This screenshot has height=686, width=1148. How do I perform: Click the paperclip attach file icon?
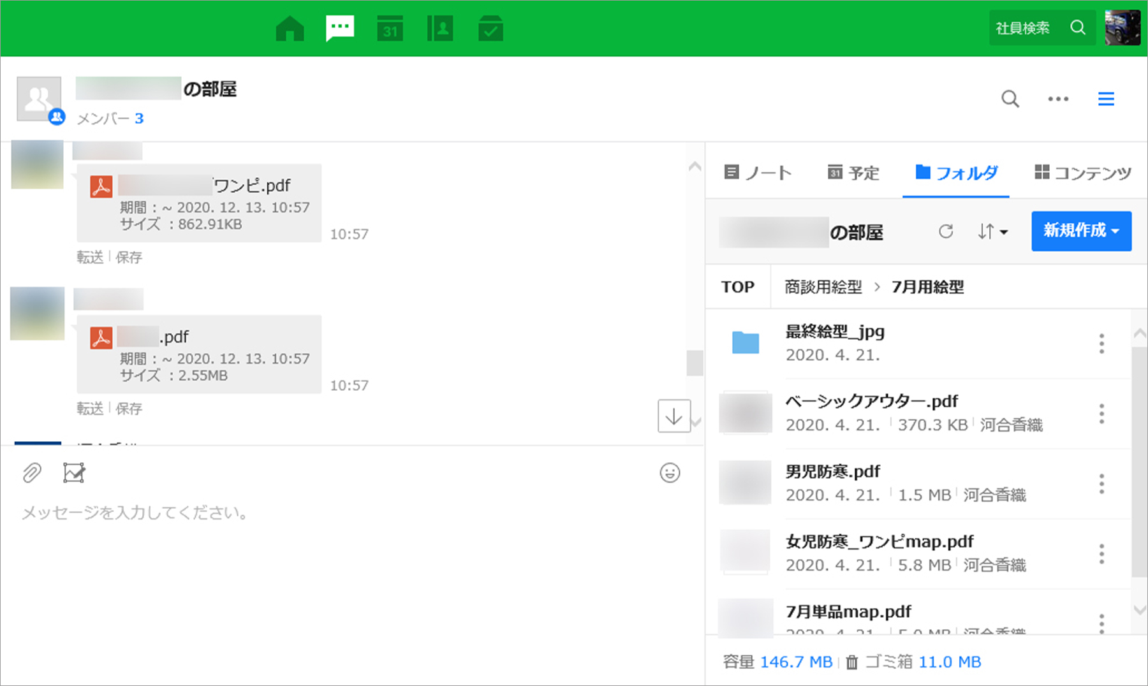(32, 473)
